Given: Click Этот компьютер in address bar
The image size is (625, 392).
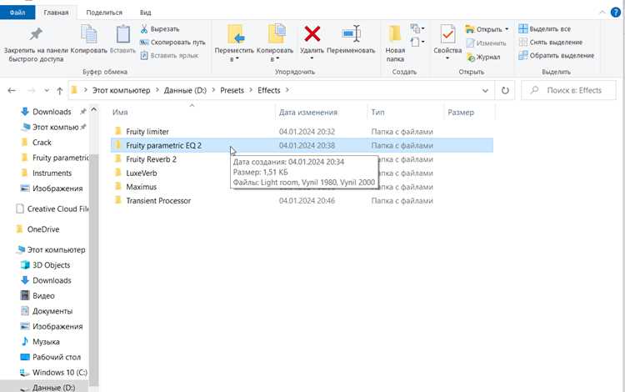Looking at the screenshot, I should pyautogui.click(x=121, y=91).
